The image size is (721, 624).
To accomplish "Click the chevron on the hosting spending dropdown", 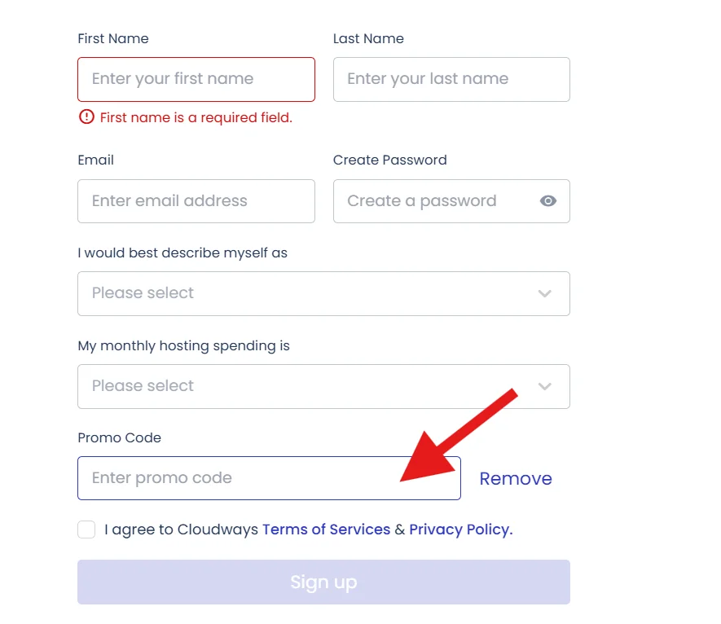I will tap(545, 387).
